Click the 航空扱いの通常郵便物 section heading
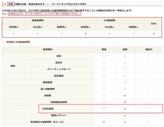The width and height of the screenshot is (164, 127). (18, 42)
